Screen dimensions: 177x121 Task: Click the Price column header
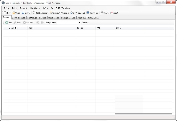pos(86,28)
